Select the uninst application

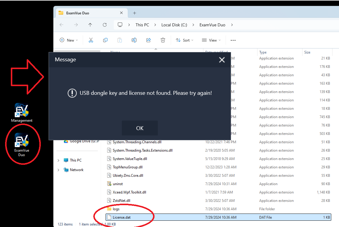coord(218,184)
